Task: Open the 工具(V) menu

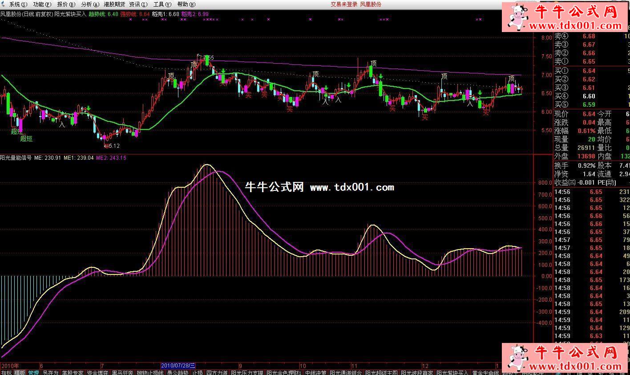Action: [x=162, y=4]
